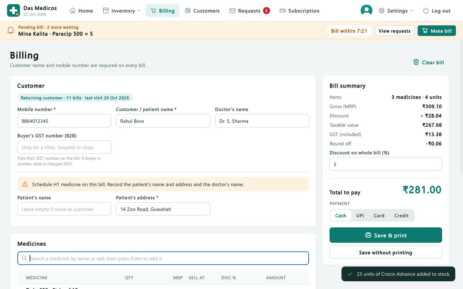Click the Buyer's GST number field
463x289 pixels.
pyautogui.click(x=64, y=147)
